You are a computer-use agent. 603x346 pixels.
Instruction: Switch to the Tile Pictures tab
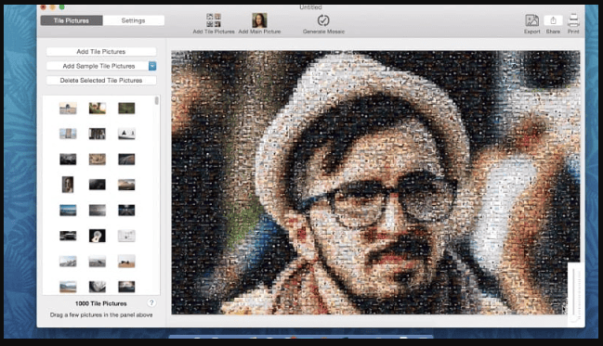tap(72, 20)
